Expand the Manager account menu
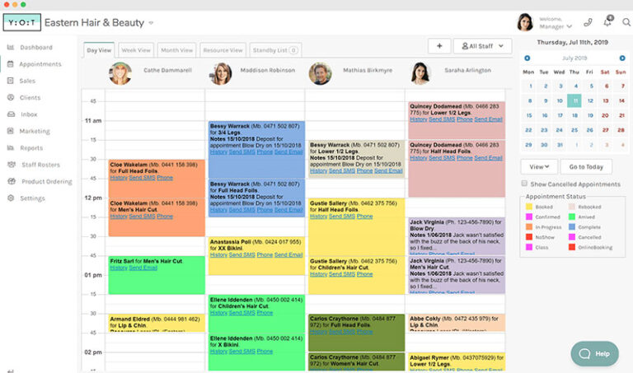This screenshot has height=373, width=633. (556, 26)
